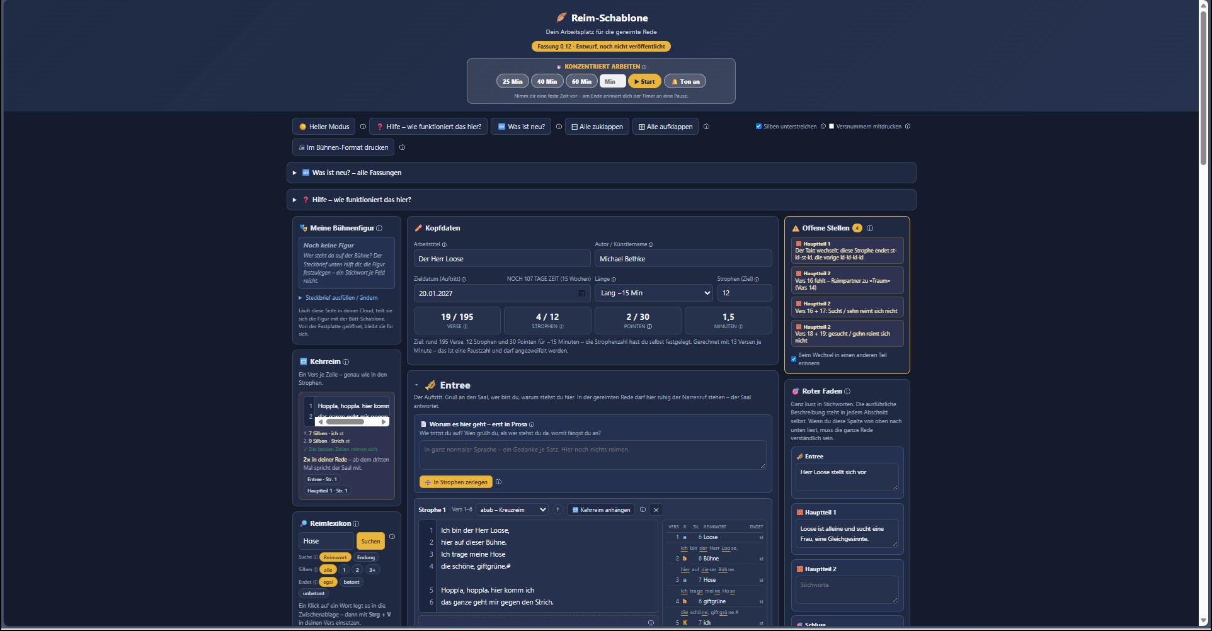Toggle Beim Wechsel erinnern checkbox
Screen dimensions: 1212x631
pyautogui.click(x=794, y=360)
